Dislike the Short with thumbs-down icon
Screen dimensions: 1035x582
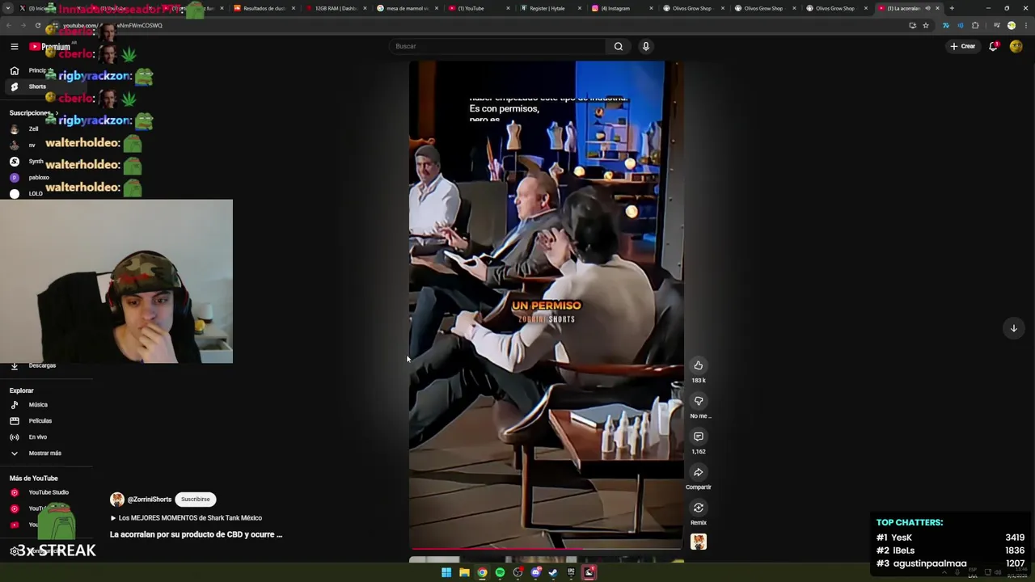(699, 401)
